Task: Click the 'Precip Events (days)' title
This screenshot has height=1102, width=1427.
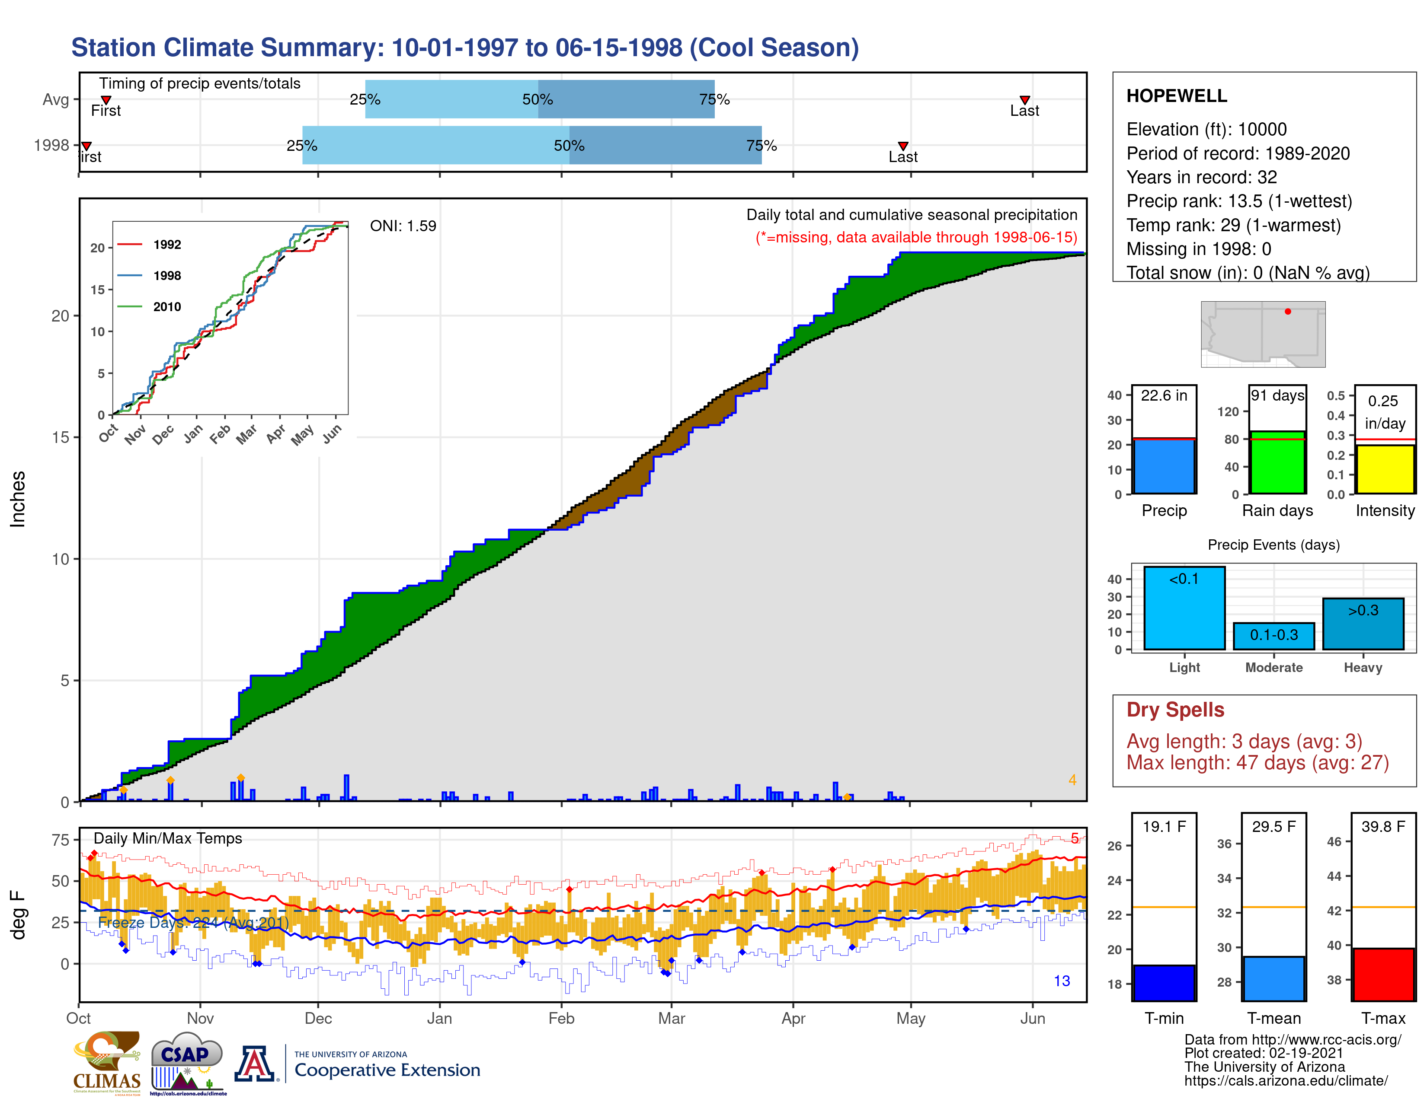Action: 1273,545
